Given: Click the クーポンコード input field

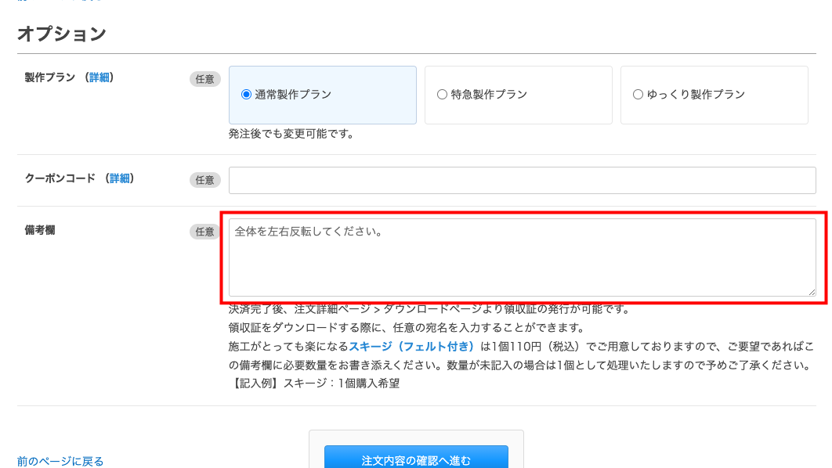Looking at the screenshot, I should click(522, 180).
